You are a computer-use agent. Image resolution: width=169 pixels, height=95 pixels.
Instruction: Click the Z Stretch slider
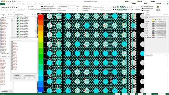[72, 8]
